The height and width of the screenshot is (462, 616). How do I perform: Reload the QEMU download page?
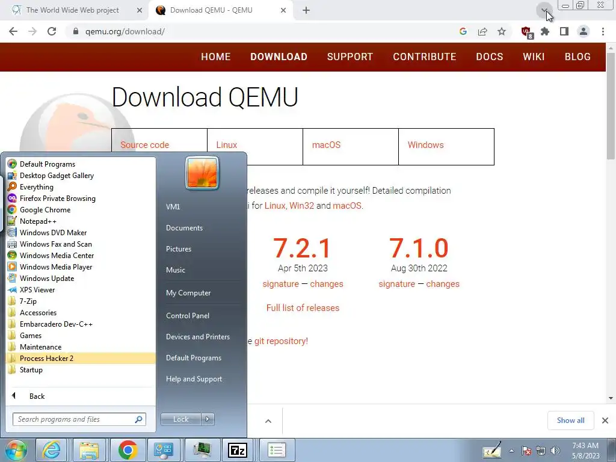click(x=52, y=31)
